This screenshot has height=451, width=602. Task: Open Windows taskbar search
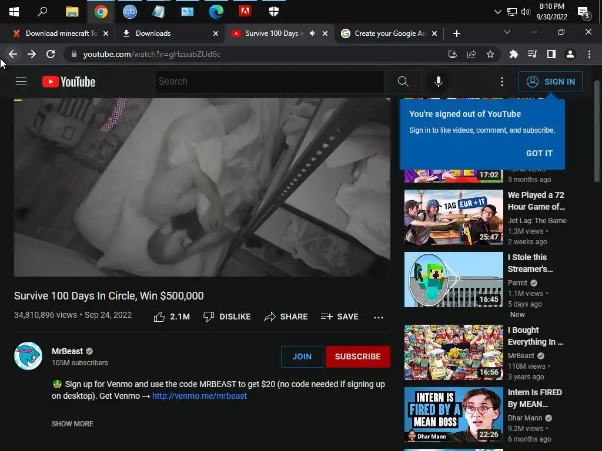click(x=42, y=12)
